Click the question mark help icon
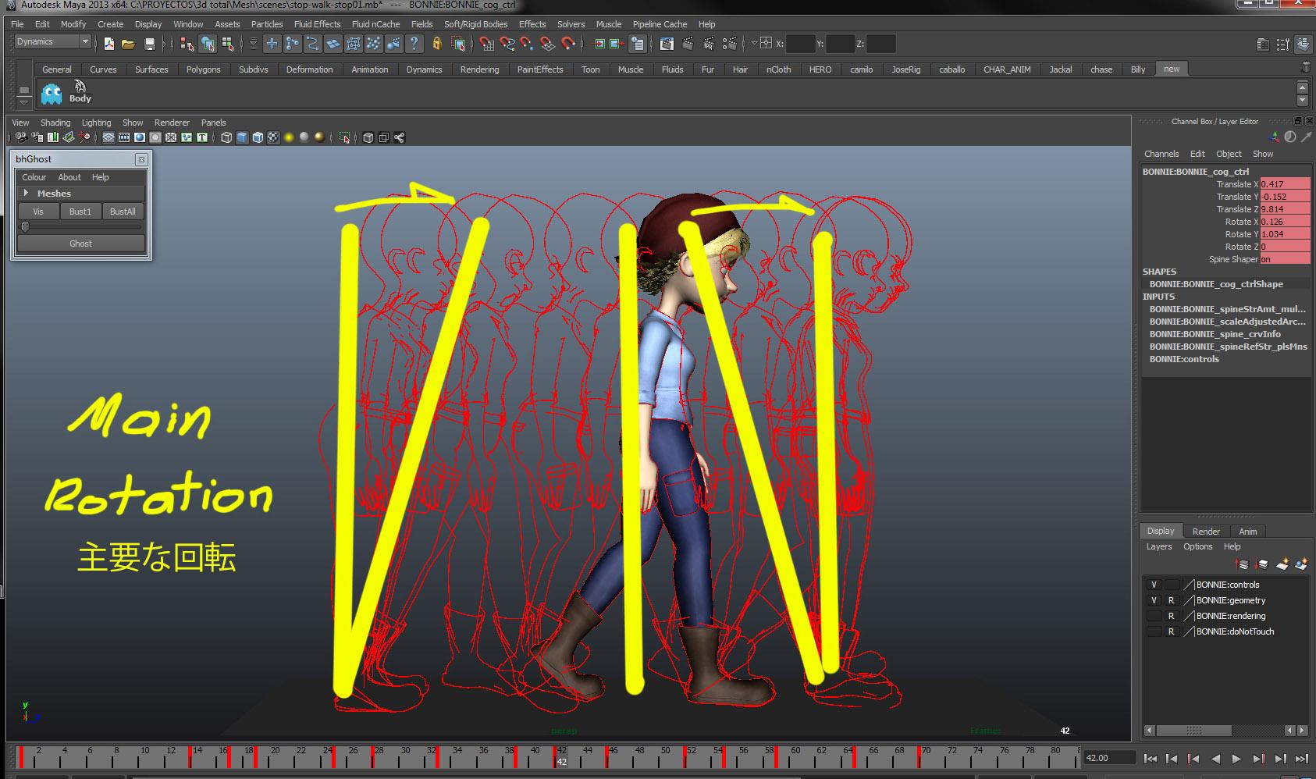 pos(414,44)
